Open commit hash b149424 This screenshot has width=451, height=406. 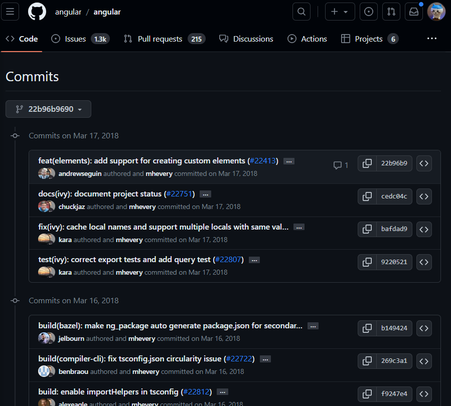[x=394, y=328]
